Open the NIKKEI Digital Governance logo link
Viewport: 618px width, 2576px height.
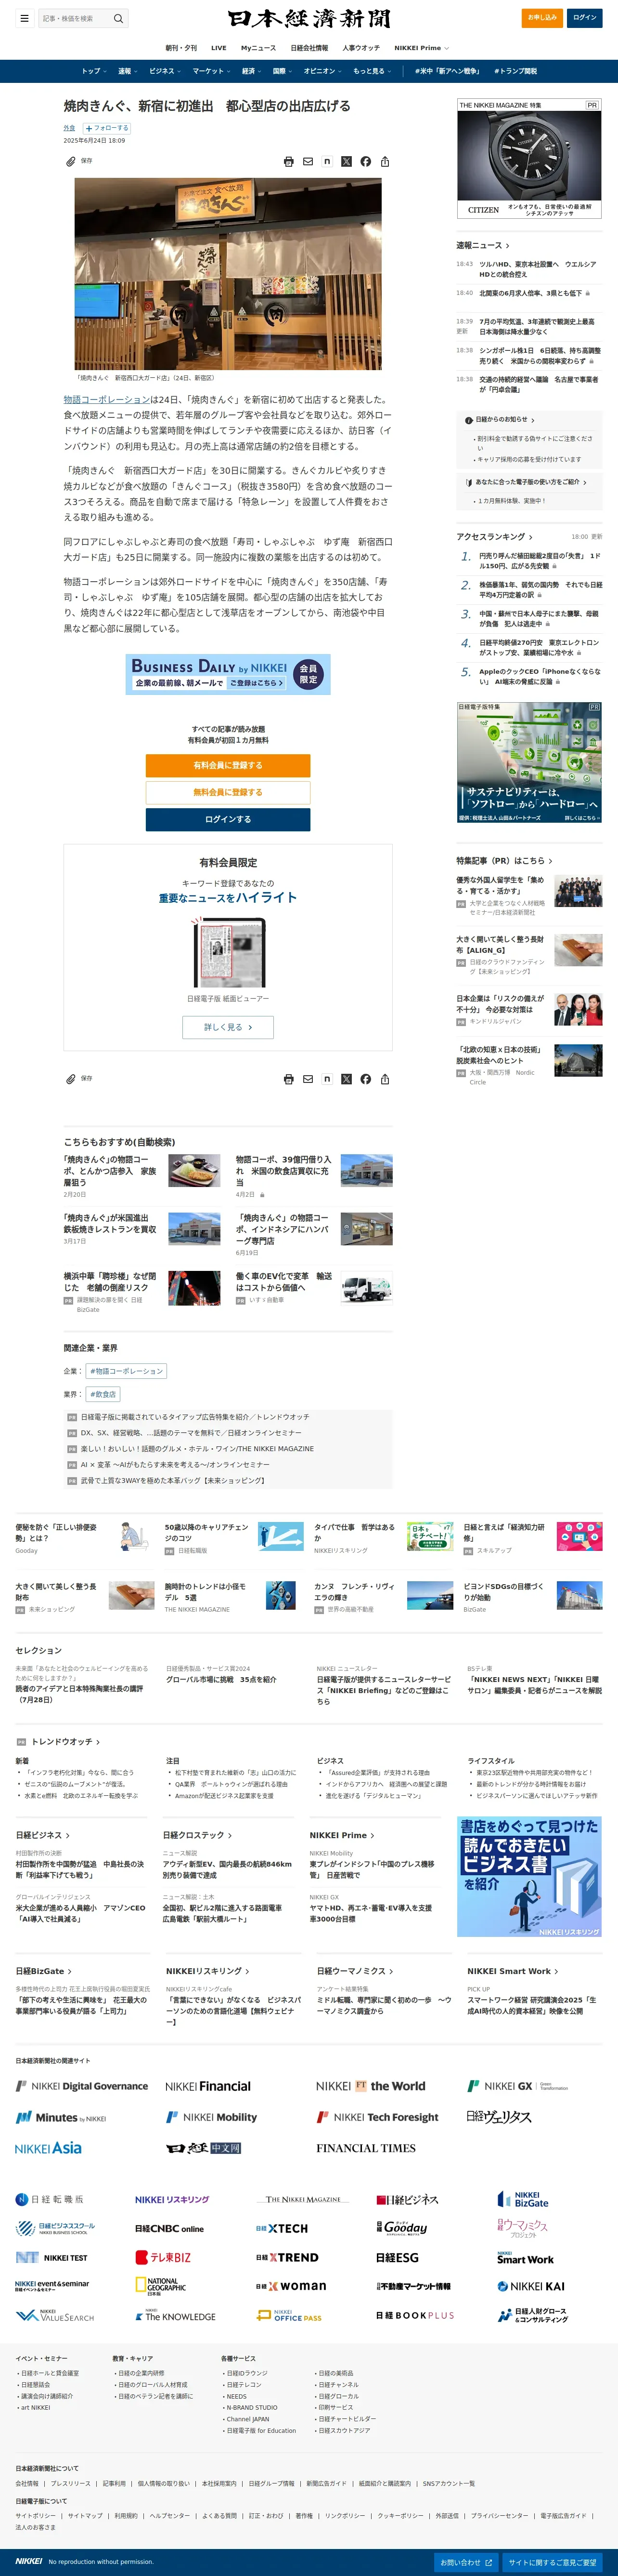pos(82,2087)
